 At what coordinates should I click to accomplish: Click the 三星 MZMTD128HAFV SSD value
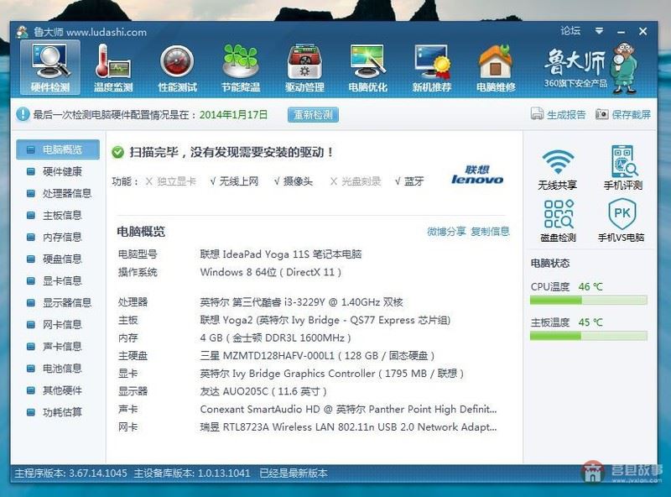pyautogui.click(x=317, y=356)
